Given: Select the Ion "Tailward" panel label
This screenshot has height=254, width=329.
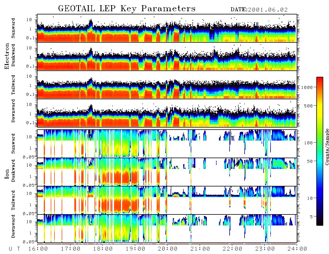Looking at the screenshot, I should tap(13, 200).
